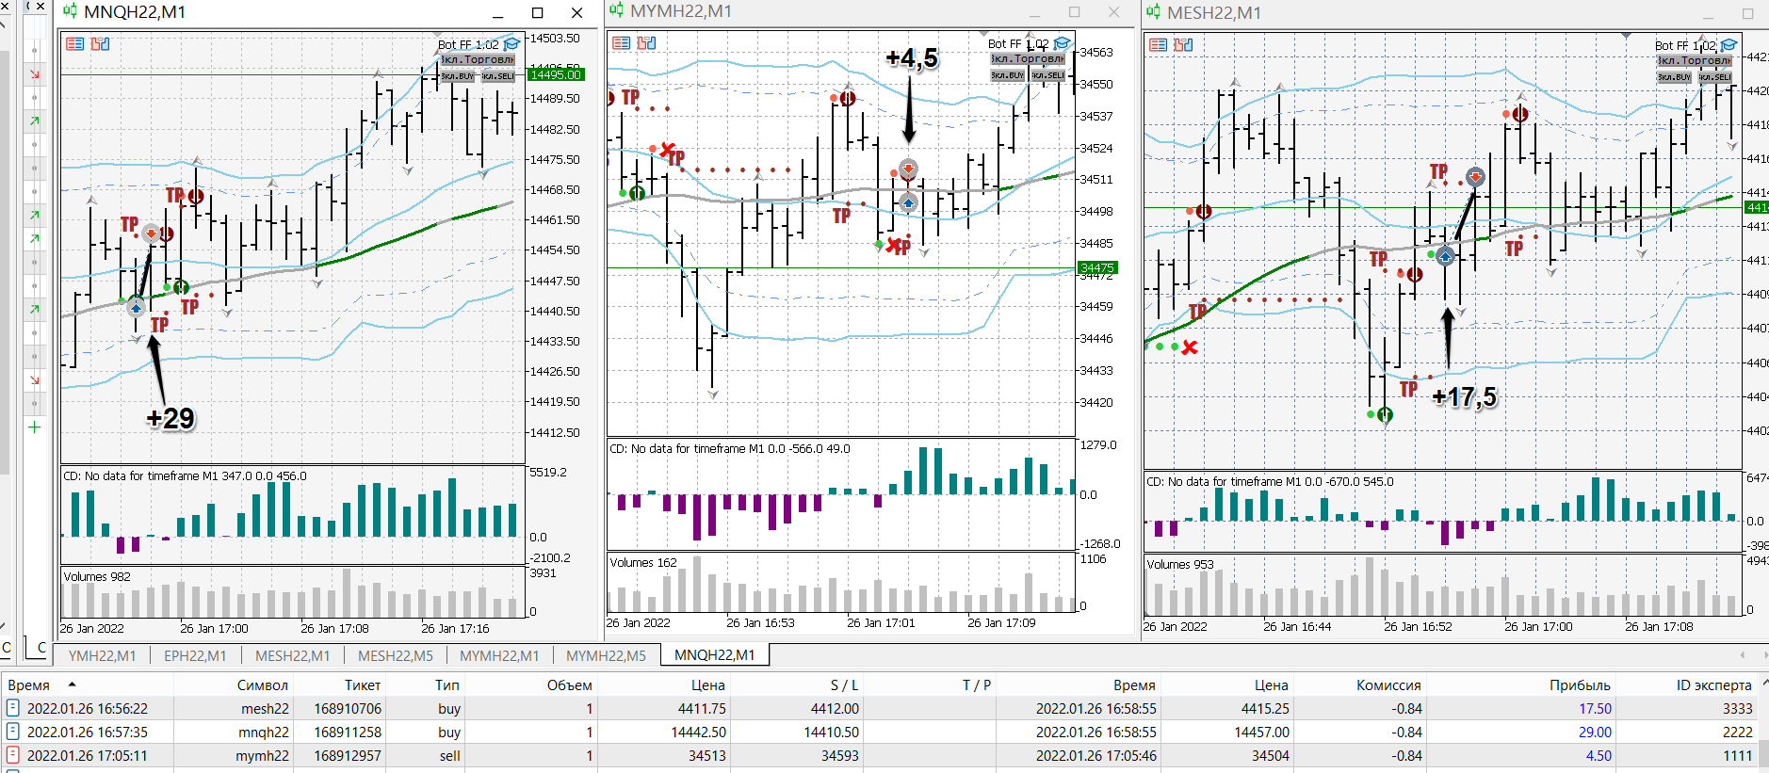Click close time 2022.01.26 17:05:46
Image resolution: width=1769 pixels, height=773 pixels.
click(x=1096, y=756)
